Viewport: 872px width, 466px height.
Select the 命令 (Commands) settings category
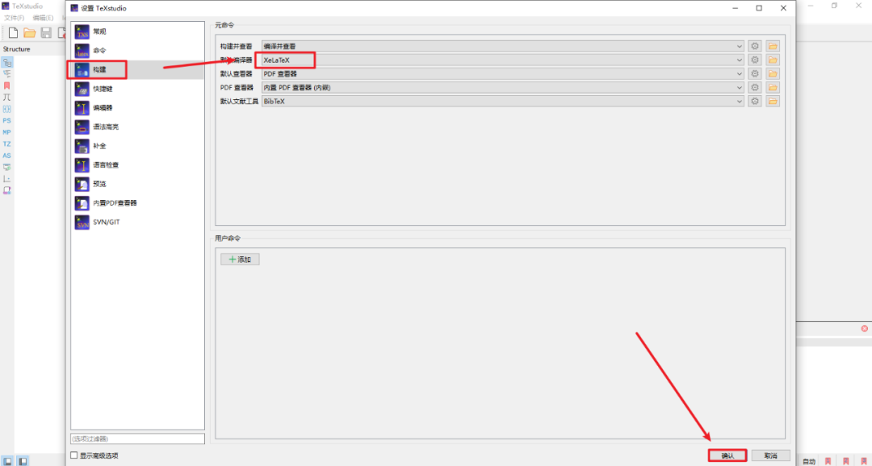click(99, 51)
